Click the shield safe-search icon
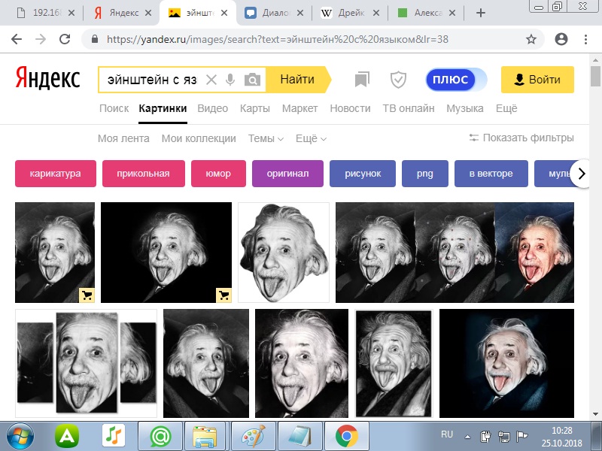602x451 pixels. point(398,80)
